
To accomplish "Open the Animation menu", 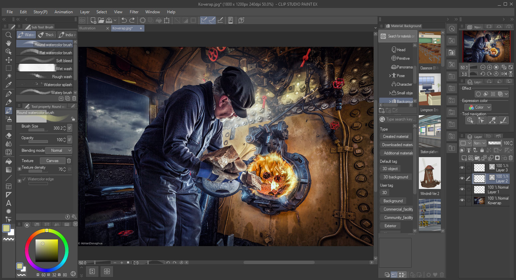I will click(64, 12).
